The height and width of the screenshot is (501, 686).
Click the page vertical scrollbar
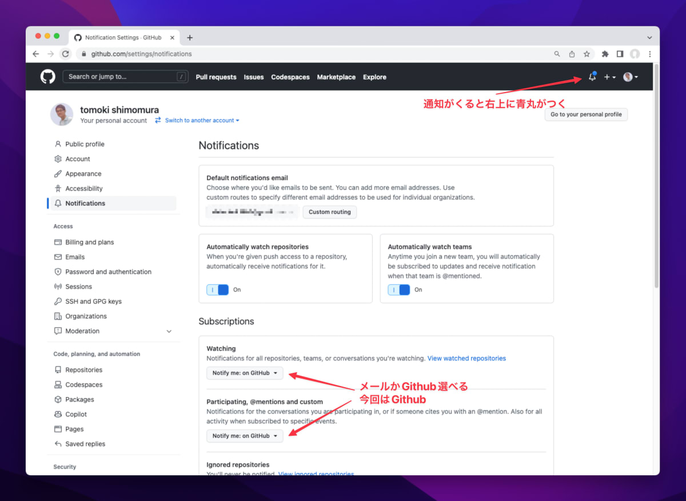pos(656,176)
